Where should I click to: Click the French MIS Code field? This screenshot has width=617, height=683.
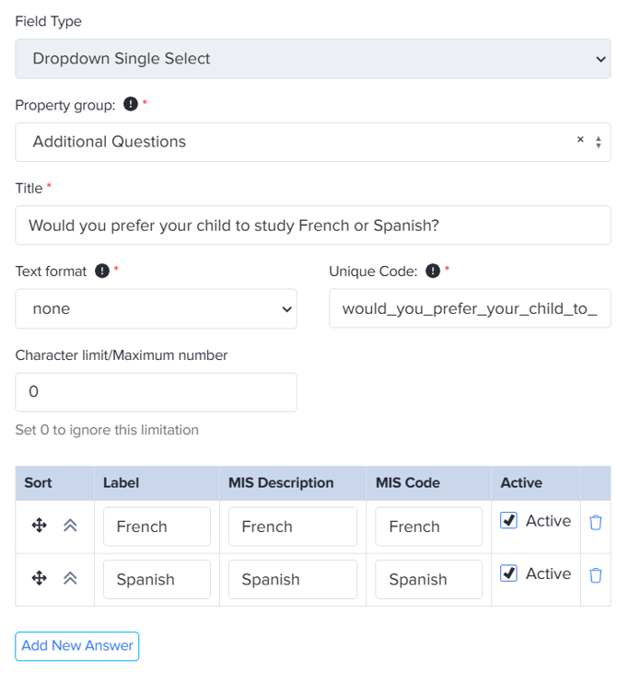(428, 527)
